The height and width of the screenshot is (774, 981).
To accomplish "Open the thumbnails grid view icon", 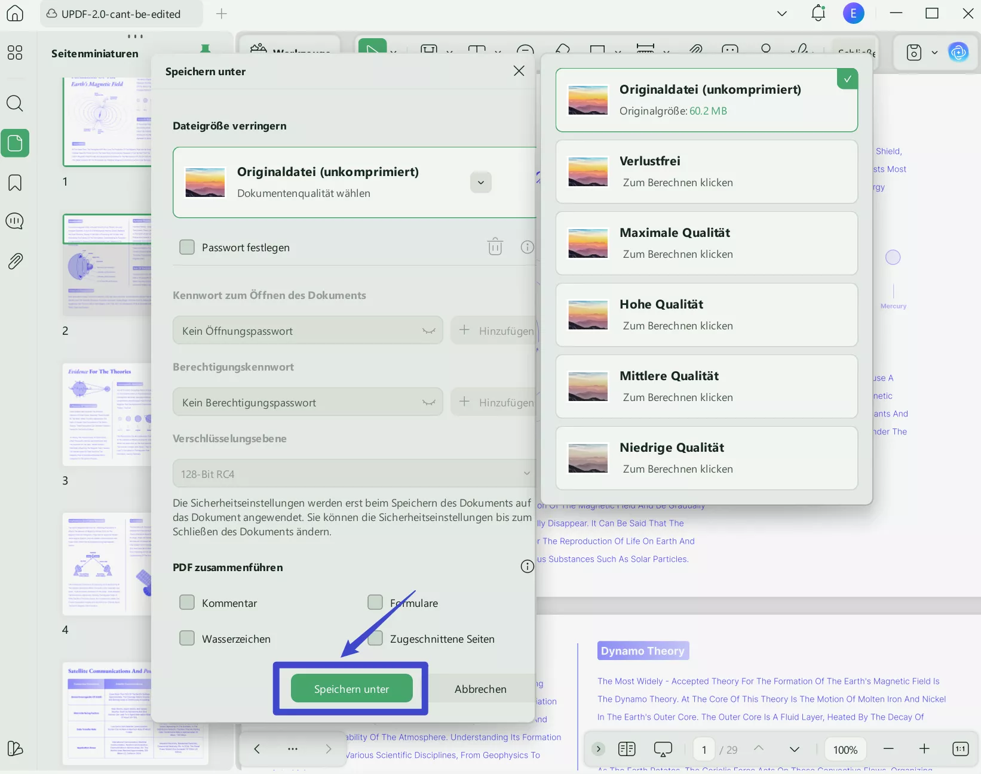I will coord(15,53).
